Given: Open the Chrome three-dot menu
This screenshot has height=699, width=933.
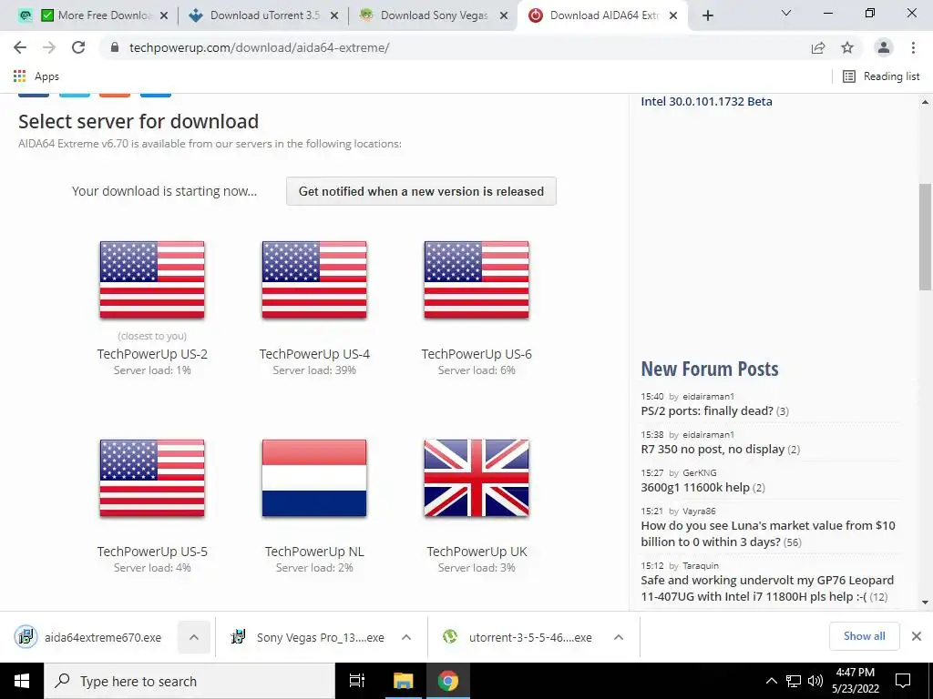Looking at the screenshot, I should pyautogui.click(x=913, y=47).
